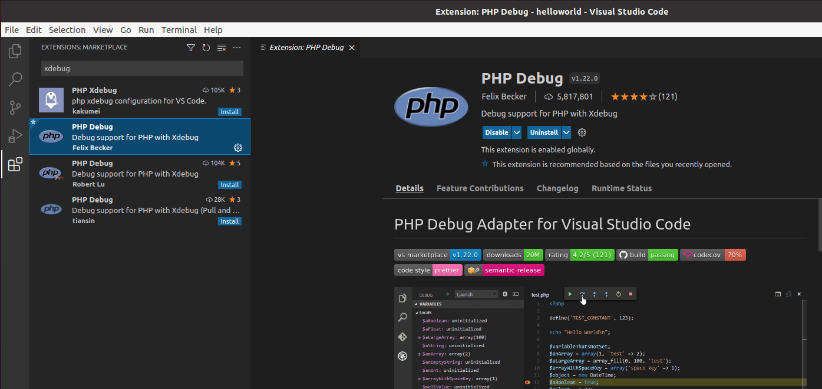Open the Go menu
This screenshot has width=822, height=389.
[x=126, y=30]
